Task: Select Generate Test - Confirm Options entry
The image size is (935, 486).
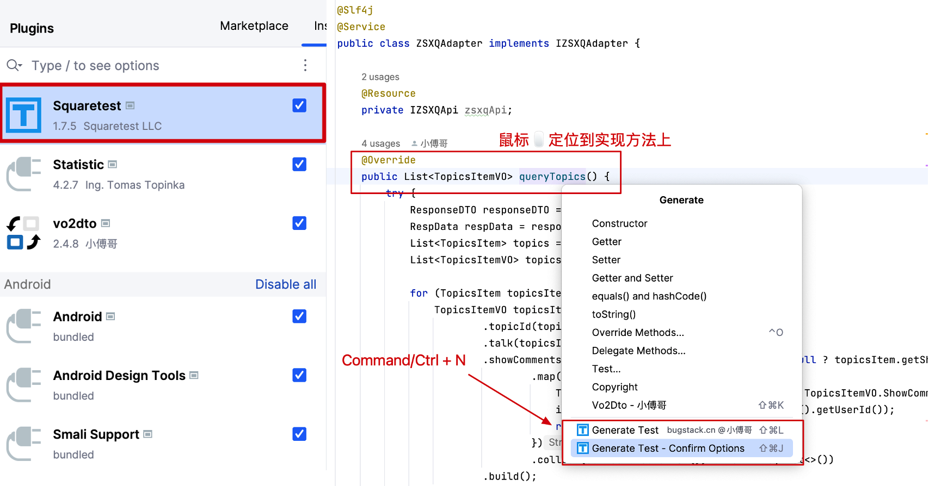Action: pos(682,448)
